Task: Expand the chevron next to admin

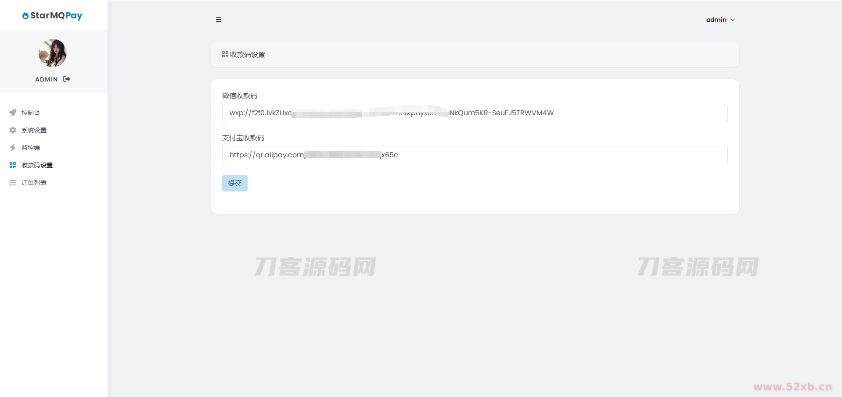Action: [733, 20]
